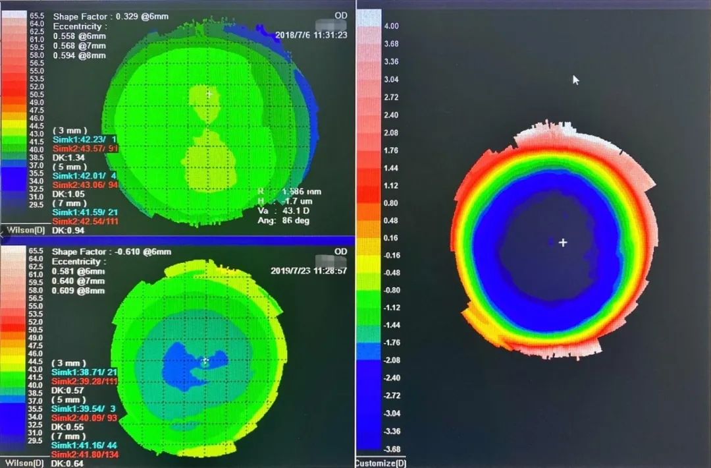Click the 4.00 band on the difference scale

pos(368,19)
